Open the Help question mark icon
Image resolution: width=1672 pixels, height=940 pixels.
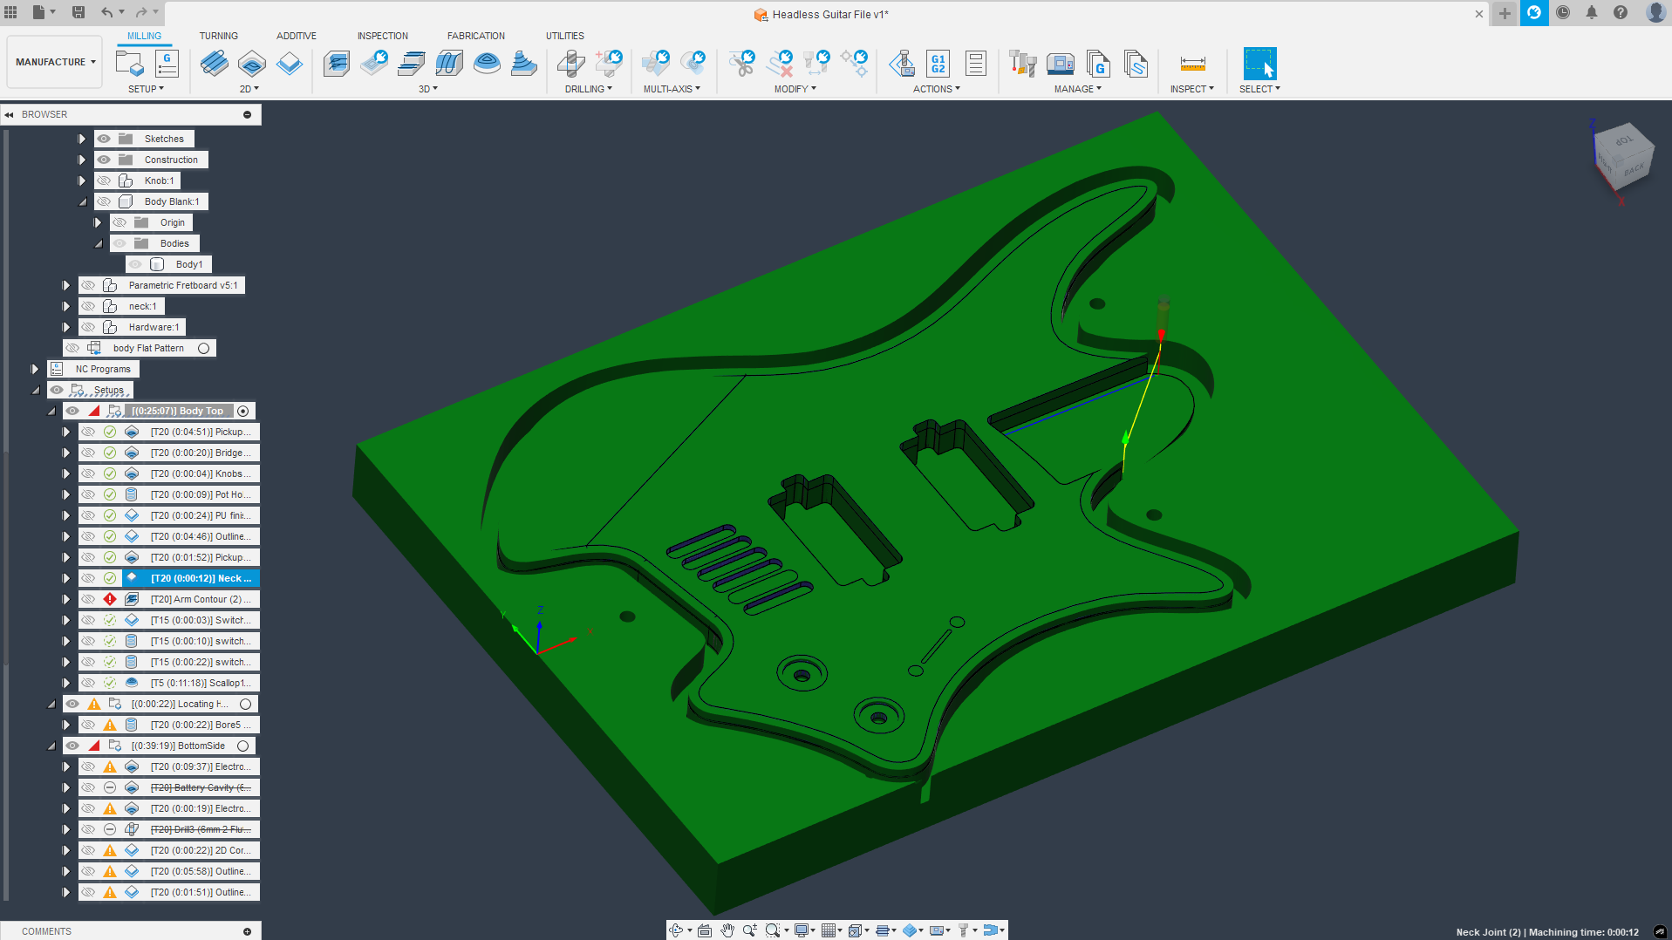(1621, 12)
